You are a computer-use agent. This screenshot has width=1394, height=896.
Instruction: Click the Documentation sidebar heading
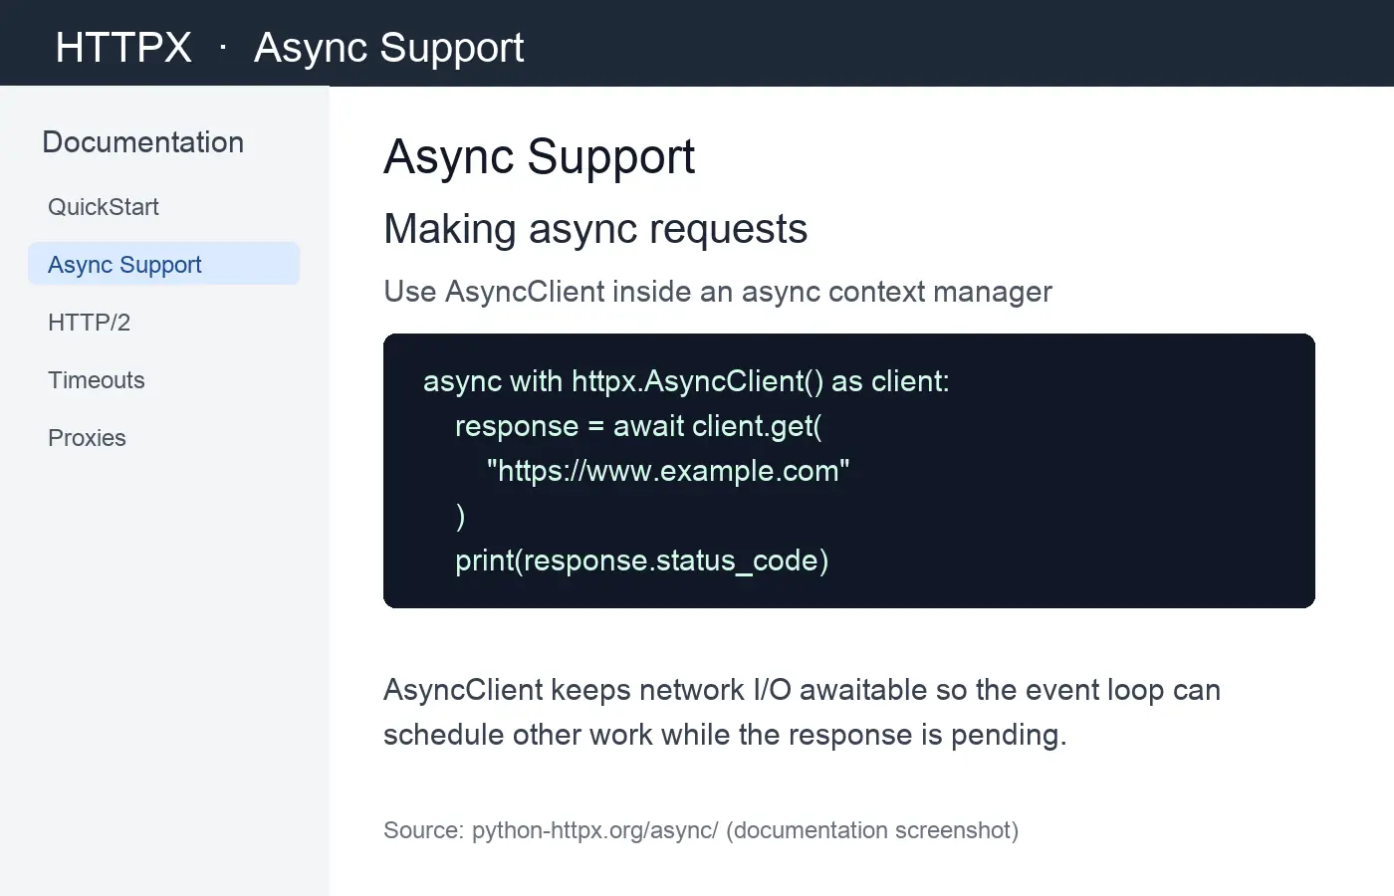143,142
